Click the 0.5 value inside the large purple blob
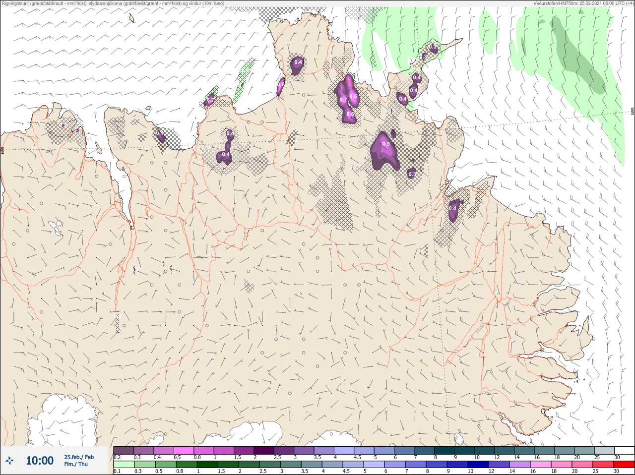The height and width of the screenshot is (475, 635). 386,144
